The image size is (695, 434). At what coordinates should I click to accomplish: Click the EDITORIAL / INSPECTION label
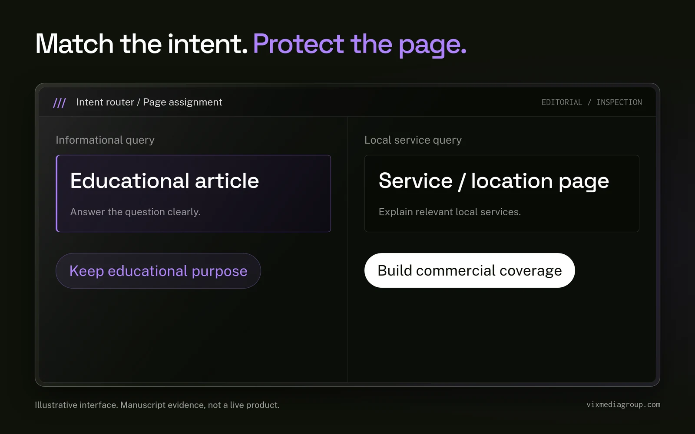pyautogui.click(x=592, y=102)
